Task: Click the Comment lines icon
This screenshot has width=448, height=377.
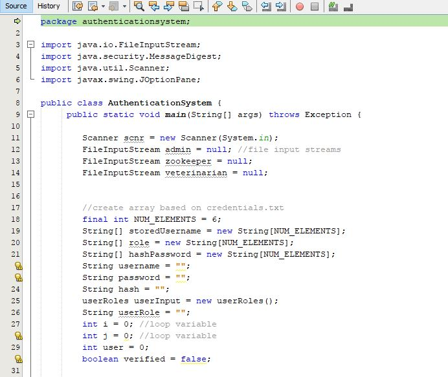Action: pyautogui.click(x=333, y=6)
